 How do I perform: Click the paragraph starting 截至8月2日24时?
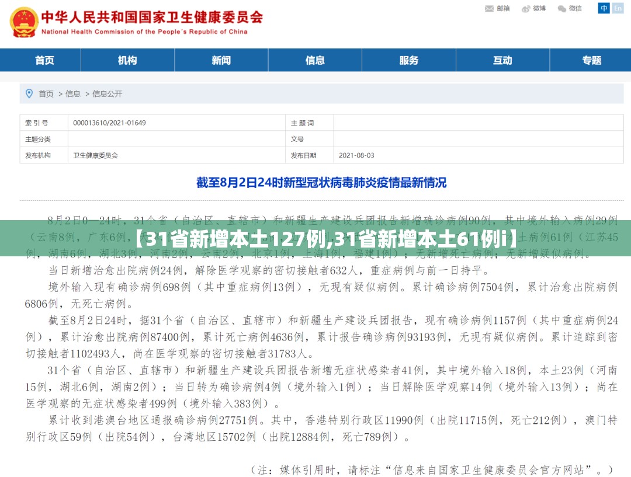click(x=321, y=337)
